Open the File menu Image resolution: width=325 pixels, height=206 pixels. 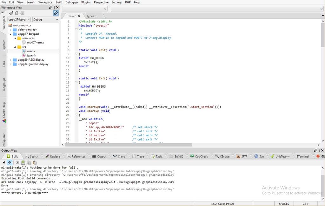(4, 2)
